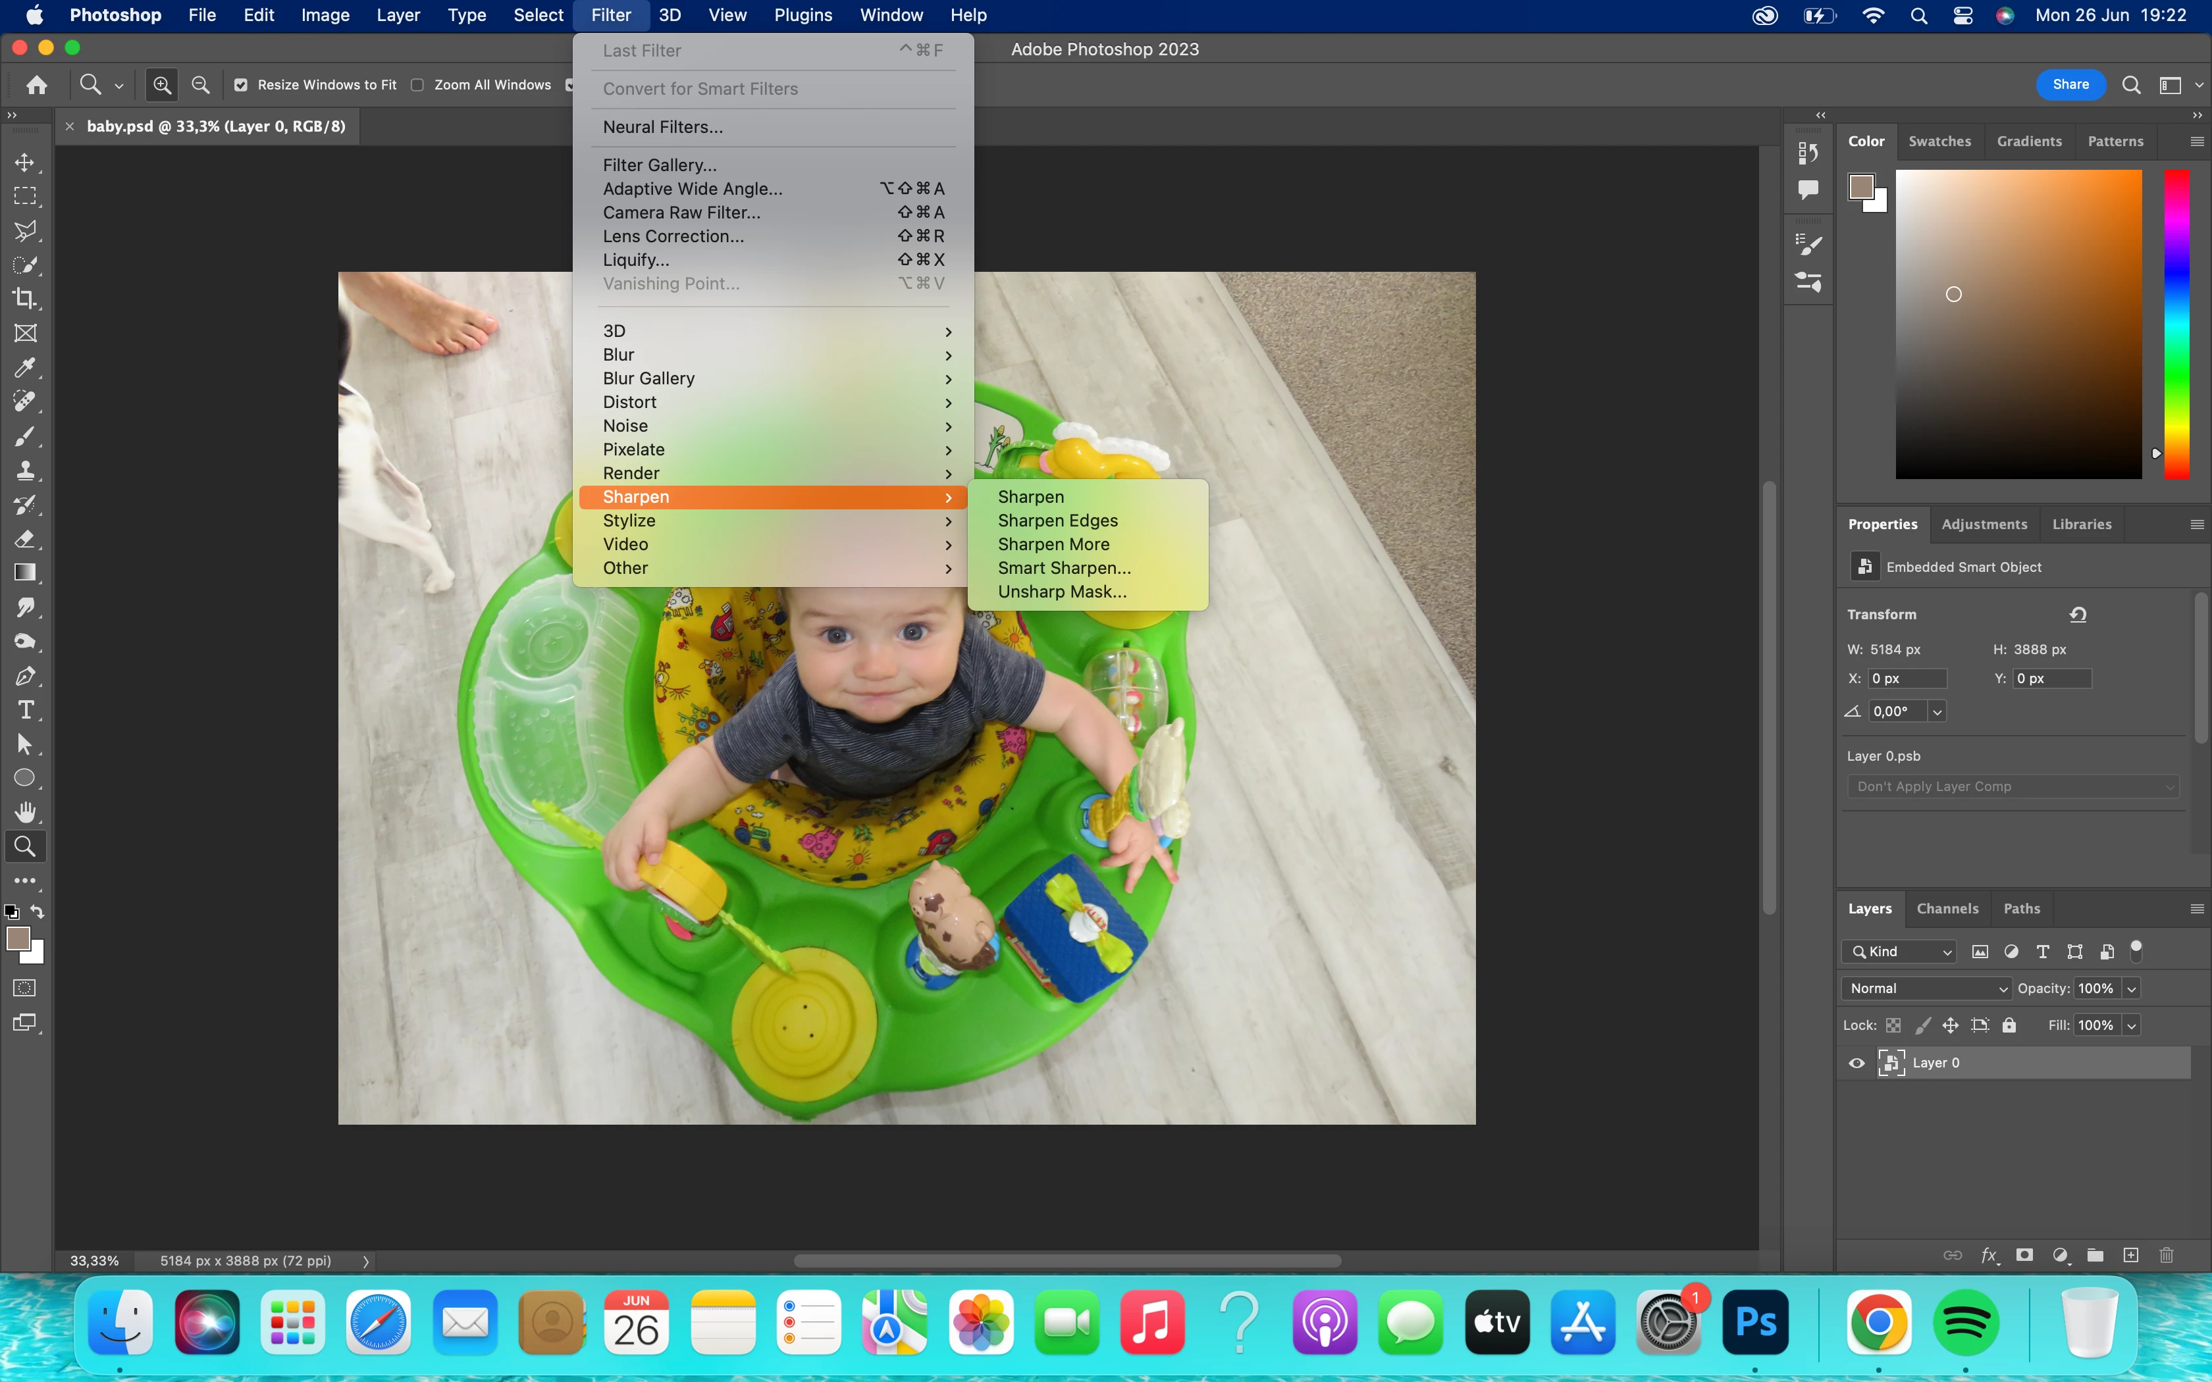Viewport: 2212px width, 1382px height.
Task: Select the Clone Stamp tool
Action: pos(24,471)
